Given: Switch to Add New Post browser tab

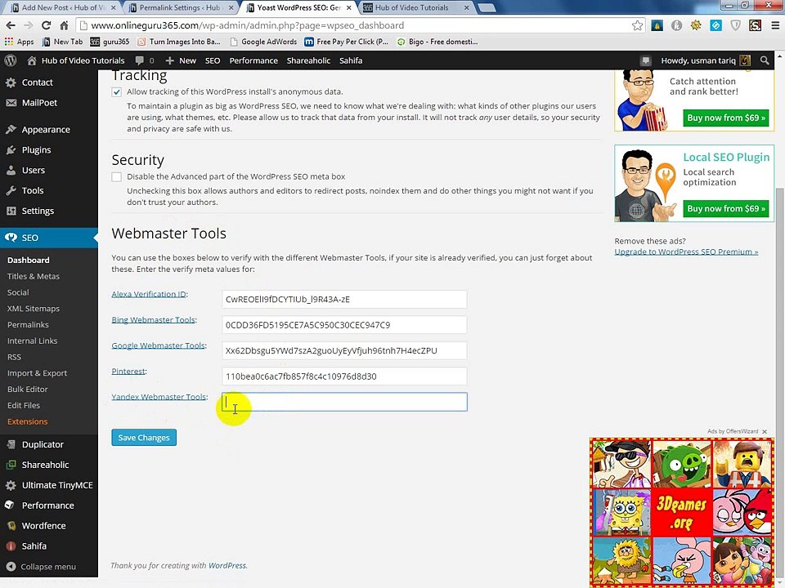Looking at the screenshot, I should 63,7.
